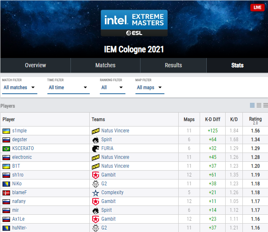
Task: Sort table by Rating 2.0 column header
Action: point(255,120)
